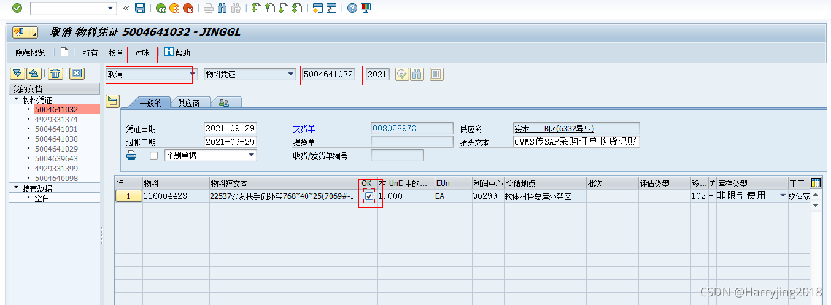The height and width of the screenshot is (305, 831).
Task: Click the collapse all nodes icon in overview
Action: [34, 74]
